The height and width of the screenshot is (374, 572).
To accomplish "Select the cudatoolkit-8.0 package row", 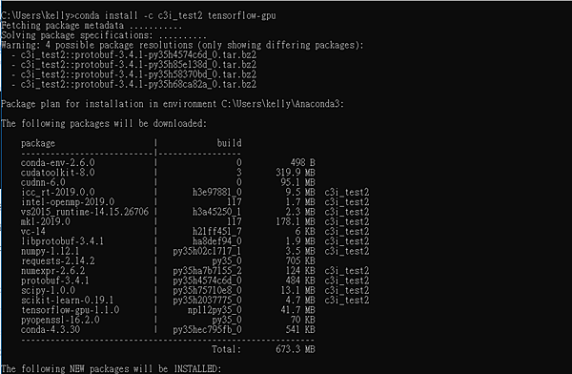I will point(168,173).
